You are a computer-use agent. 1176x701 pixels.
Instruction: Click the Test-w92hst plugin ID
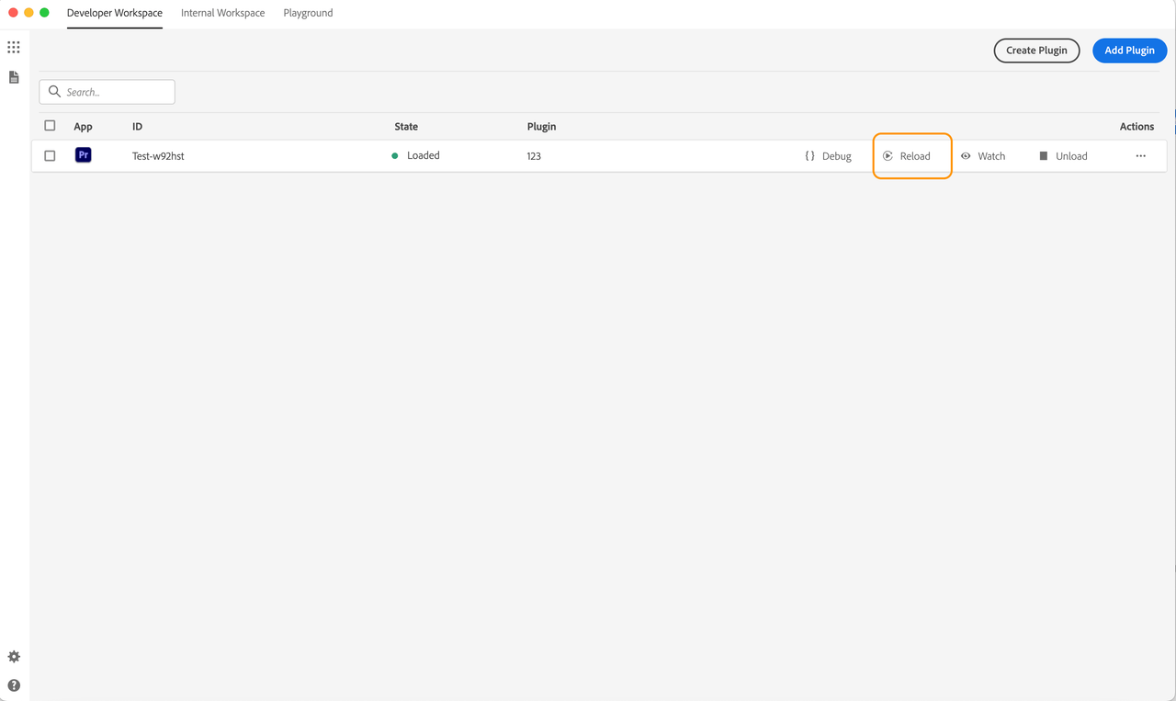tap(158, 156)
